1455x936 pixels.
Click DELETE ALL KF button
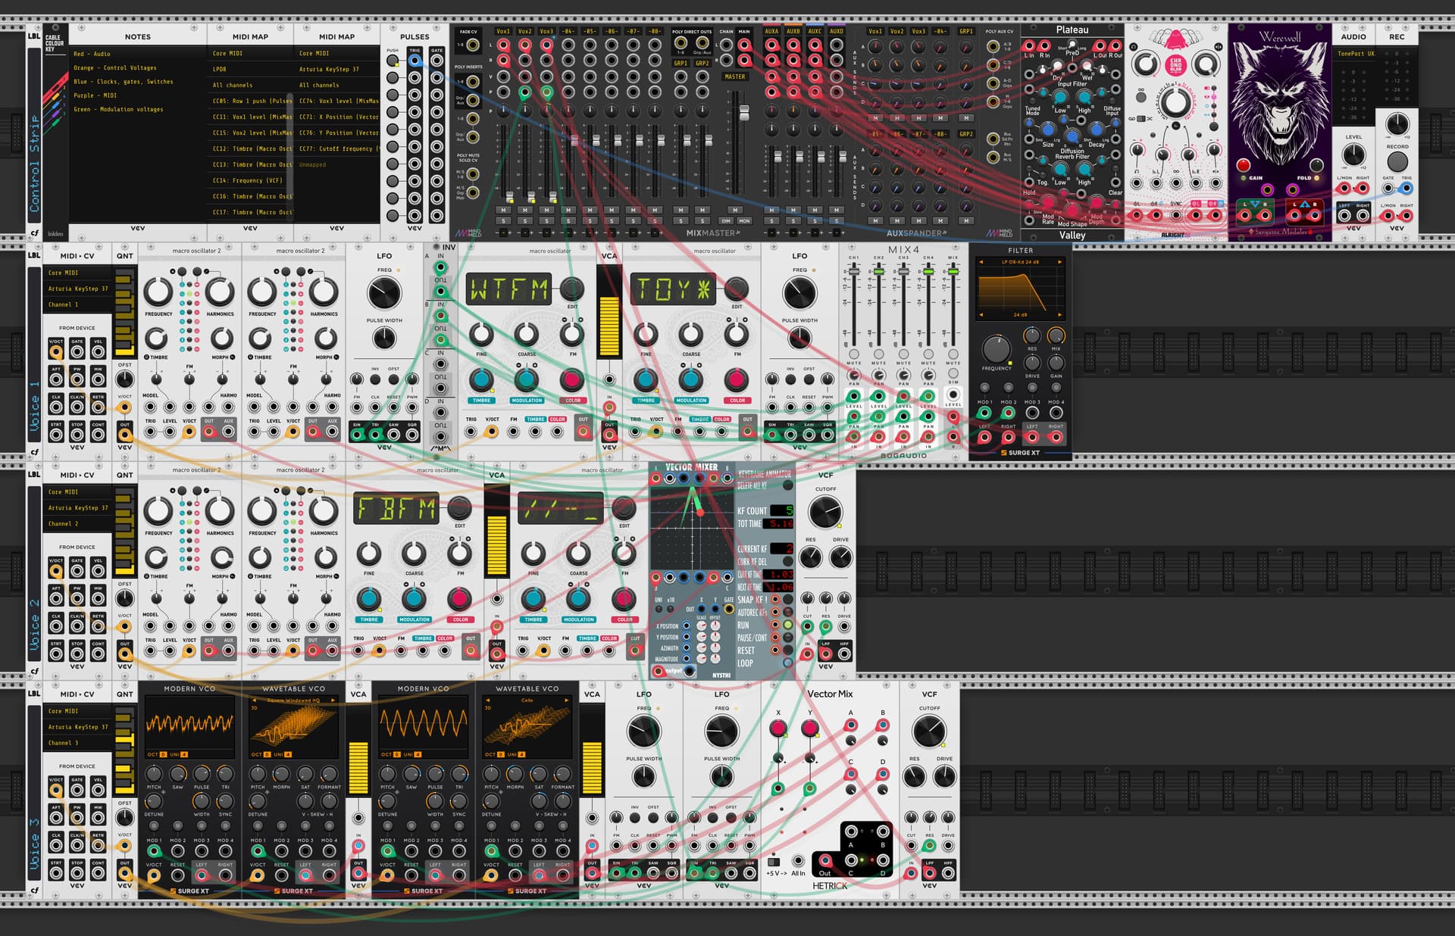[x=788, y=485]
